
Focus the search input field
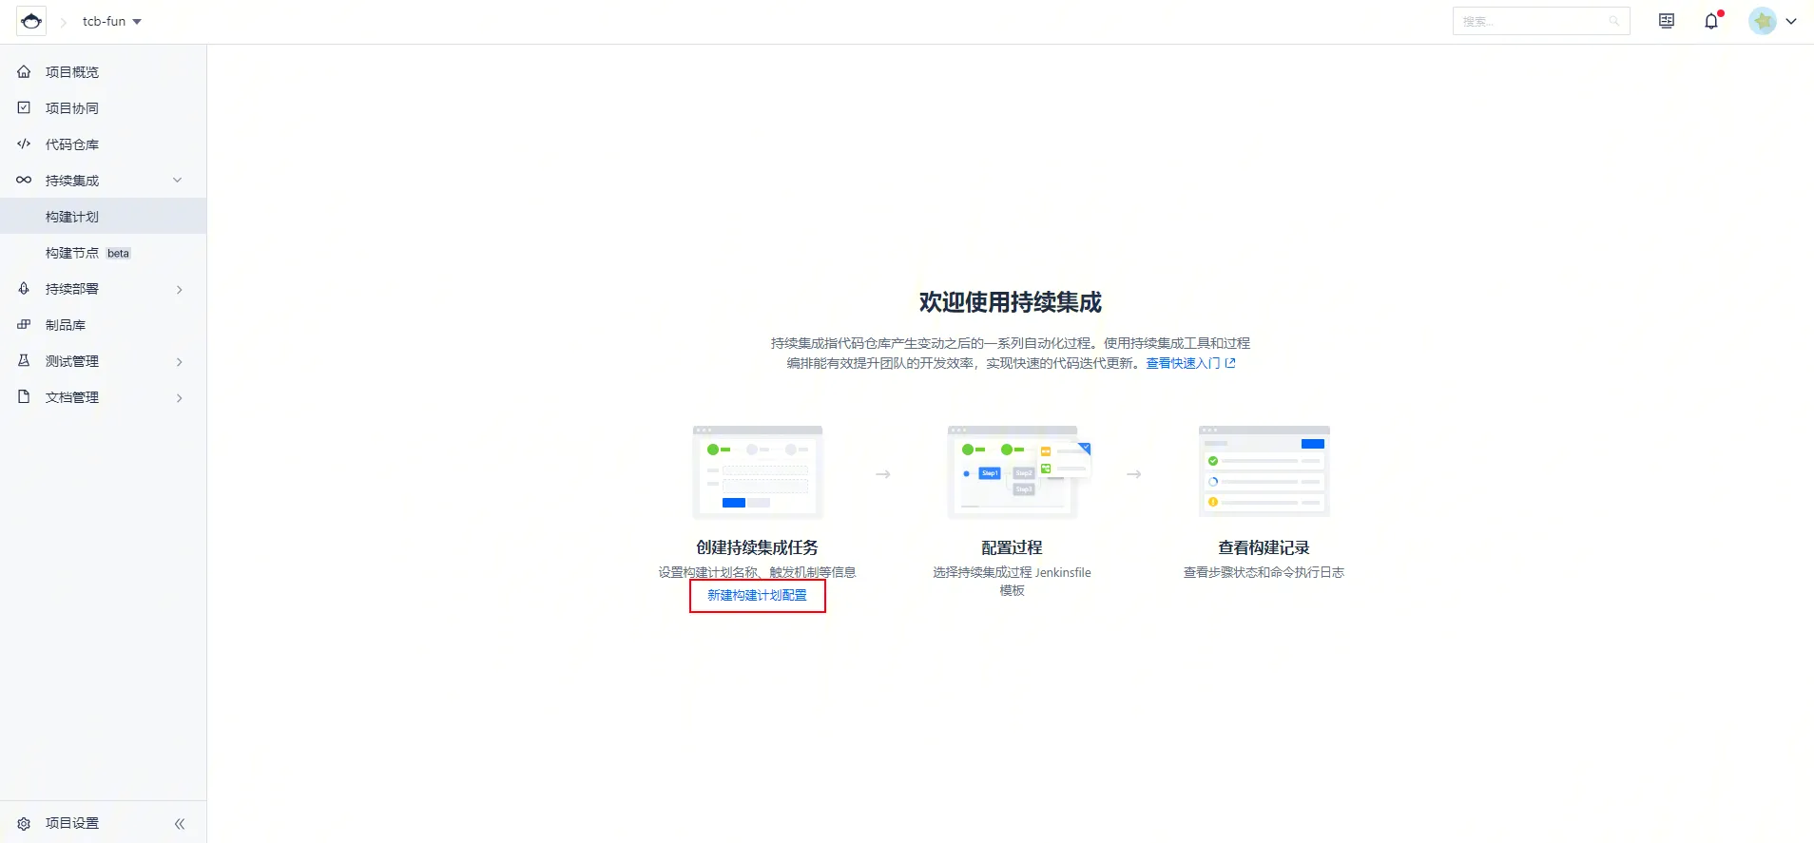click(1540, 21)
